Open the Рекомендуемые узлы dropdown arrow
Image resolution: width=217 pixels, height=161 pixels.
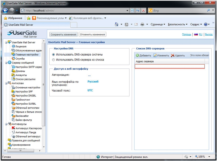coord(66,18)
